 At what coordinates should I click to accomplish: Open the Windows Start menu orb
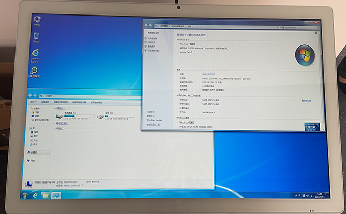[25, 196]
